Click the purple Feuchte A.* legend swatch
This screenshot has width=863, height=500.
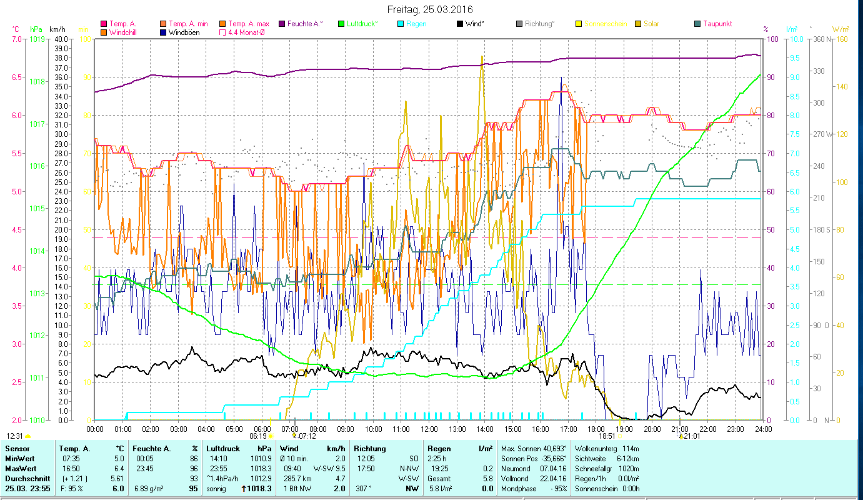pos(282,24)
